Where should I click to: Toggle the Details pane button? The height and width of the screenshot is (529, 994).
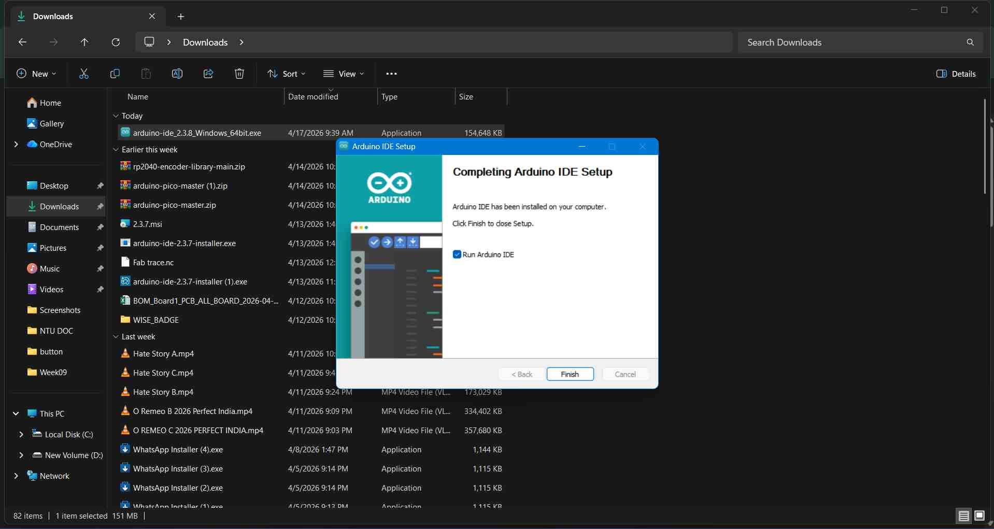tap(956, 74)
